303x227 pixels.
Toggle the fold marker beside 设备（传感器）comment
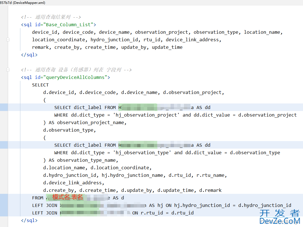8,70
